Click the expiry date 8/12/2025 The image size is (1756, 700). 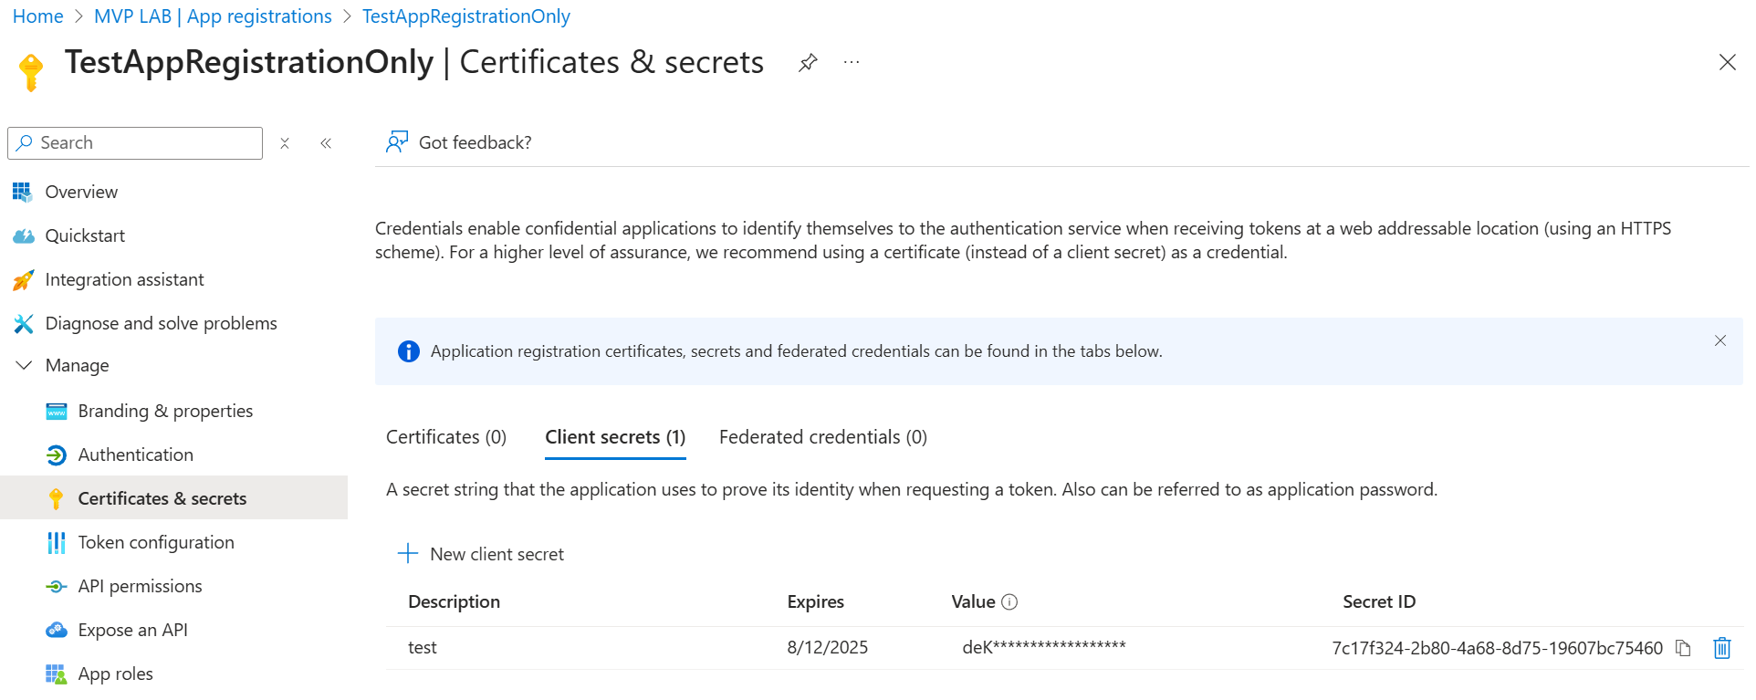[827, 647]
